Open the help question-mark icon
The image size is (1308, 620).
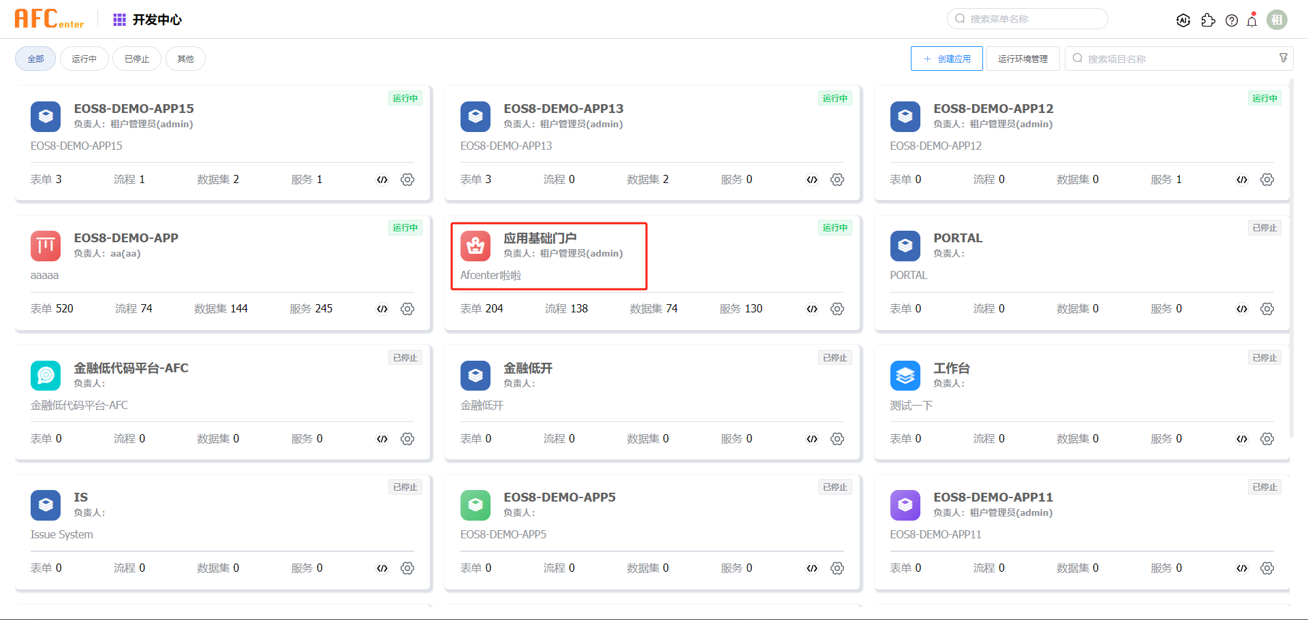[x=1232, y=20]
